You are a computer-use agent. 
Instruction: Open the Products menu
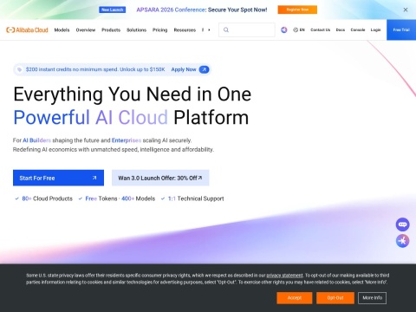pos(111,29)
